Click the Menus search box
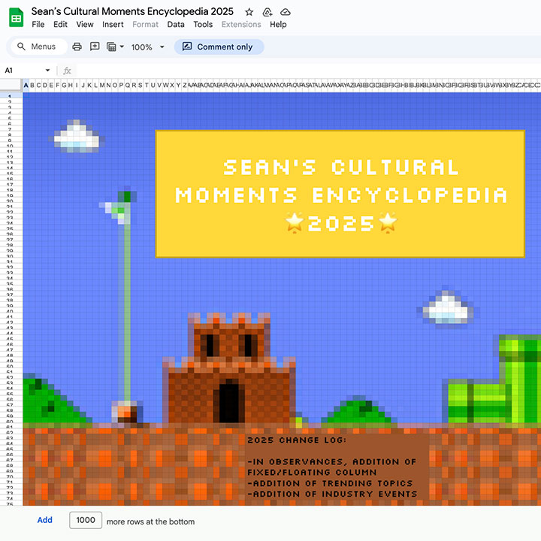 [38, 47]
